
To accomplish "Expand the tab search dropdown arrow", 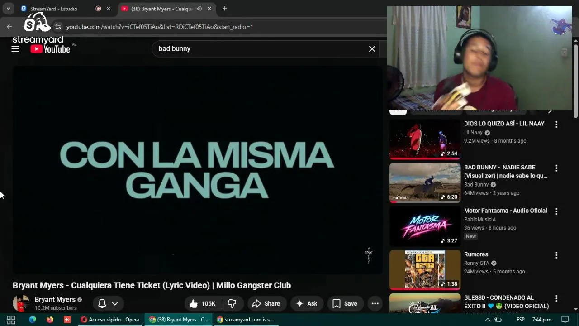I will coord(8,9).
